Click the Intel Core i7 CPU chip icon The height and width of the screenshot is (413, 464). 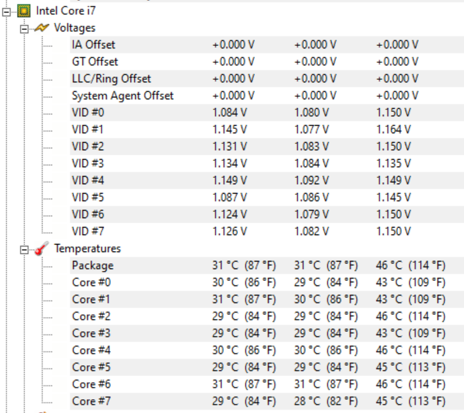(24, 11)
